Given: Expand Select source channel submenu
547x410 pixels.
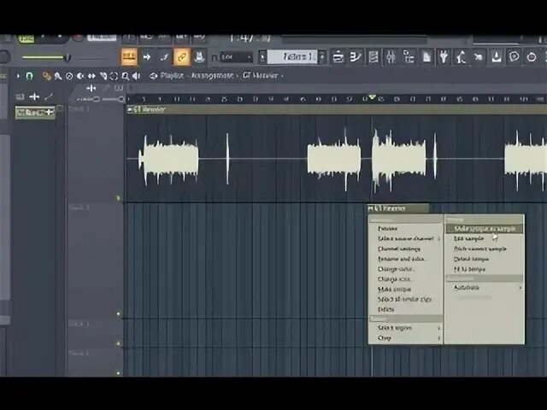Looking at the screenshot, I should 406,239.
